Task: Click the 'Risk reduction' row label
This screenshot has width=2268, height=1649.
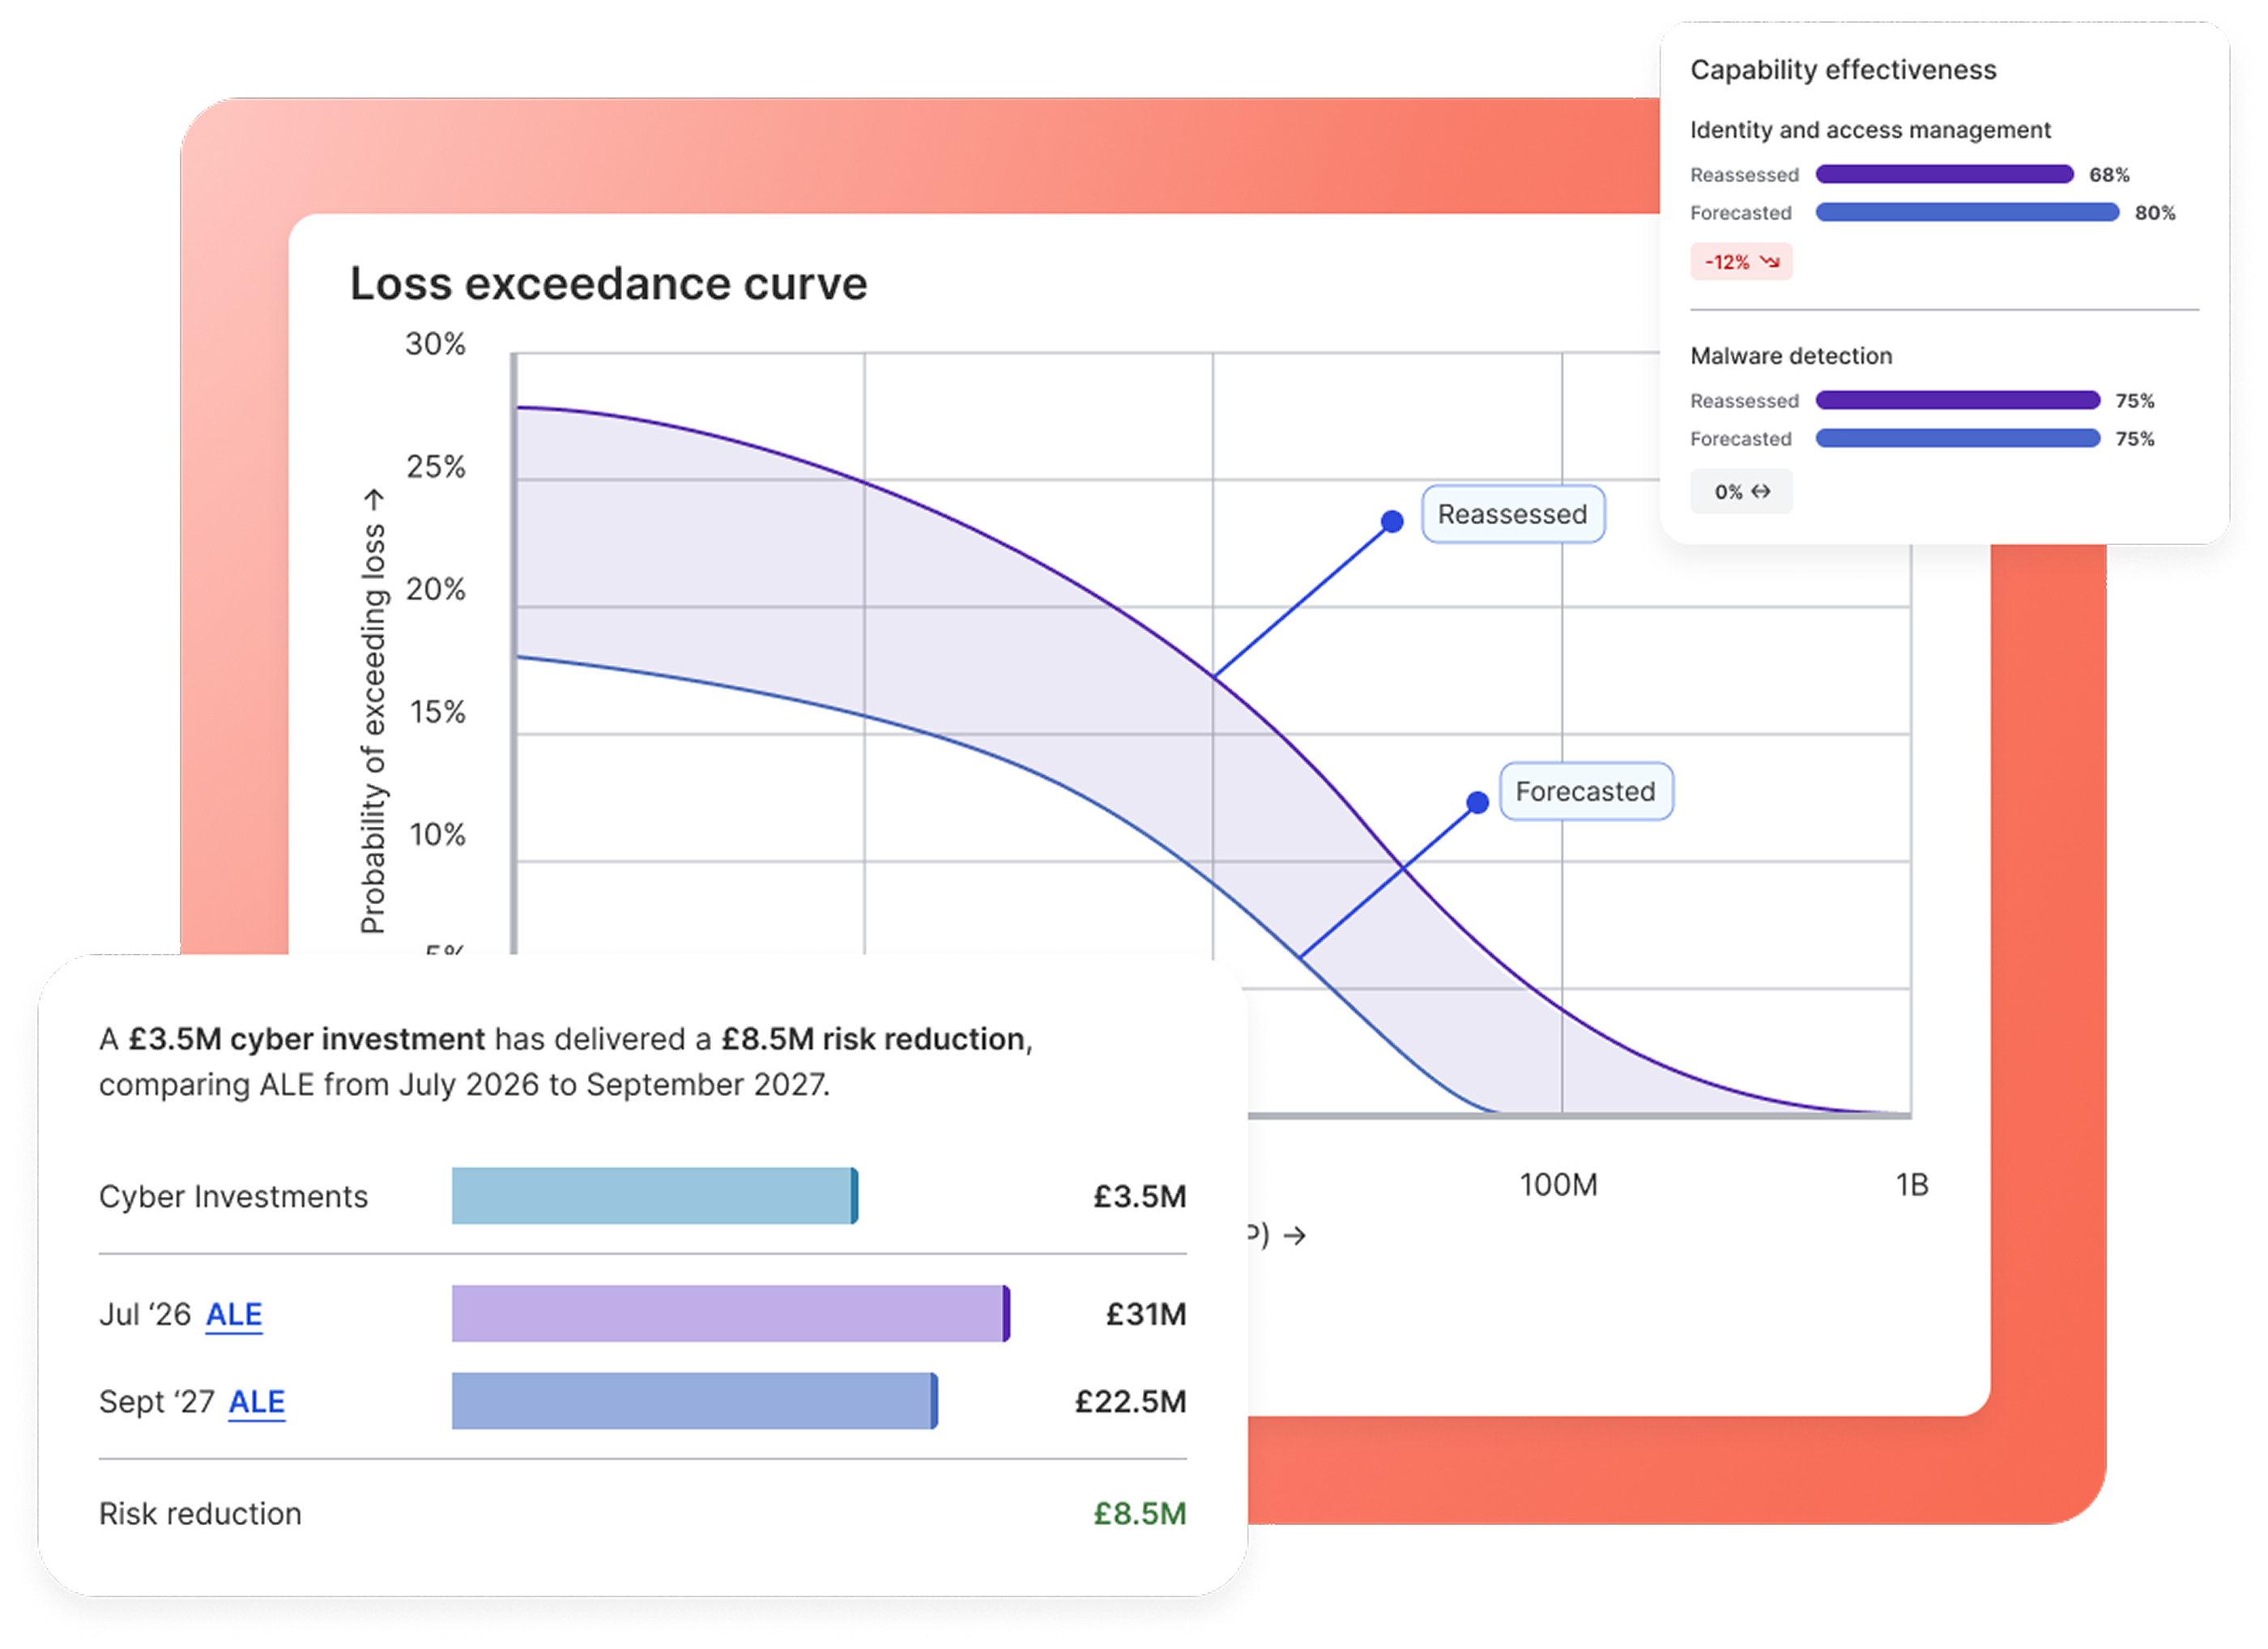Action: click(x=200, y=1514)
